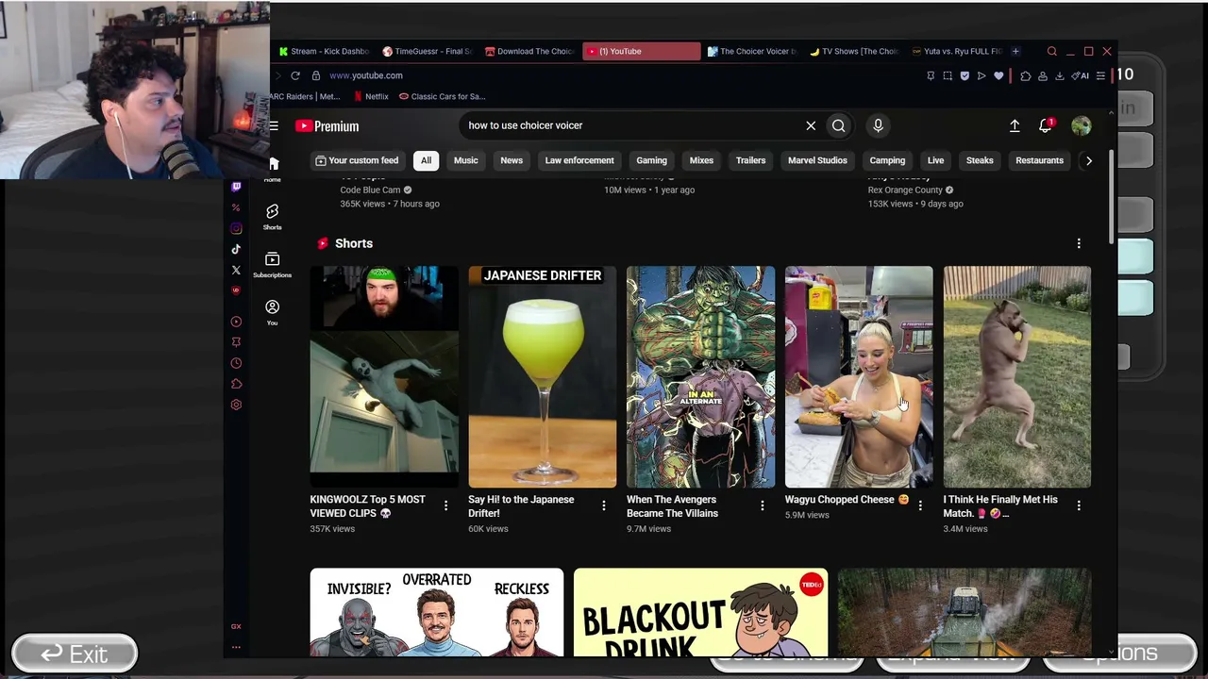Click the YouTube search input field
The width and height of the screenshot is (1208, 679).
pyautogui.click(x=632, y=125)
